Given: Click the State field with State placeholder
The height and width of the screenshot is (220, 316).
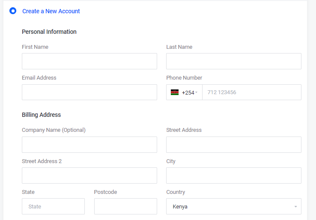Looking at the screenshot, I should click(x=53, y=206).
